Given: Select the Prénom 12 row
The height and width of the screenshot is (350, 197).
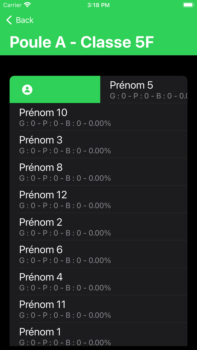Looking at the screenshot, I should tap(98, 199).
